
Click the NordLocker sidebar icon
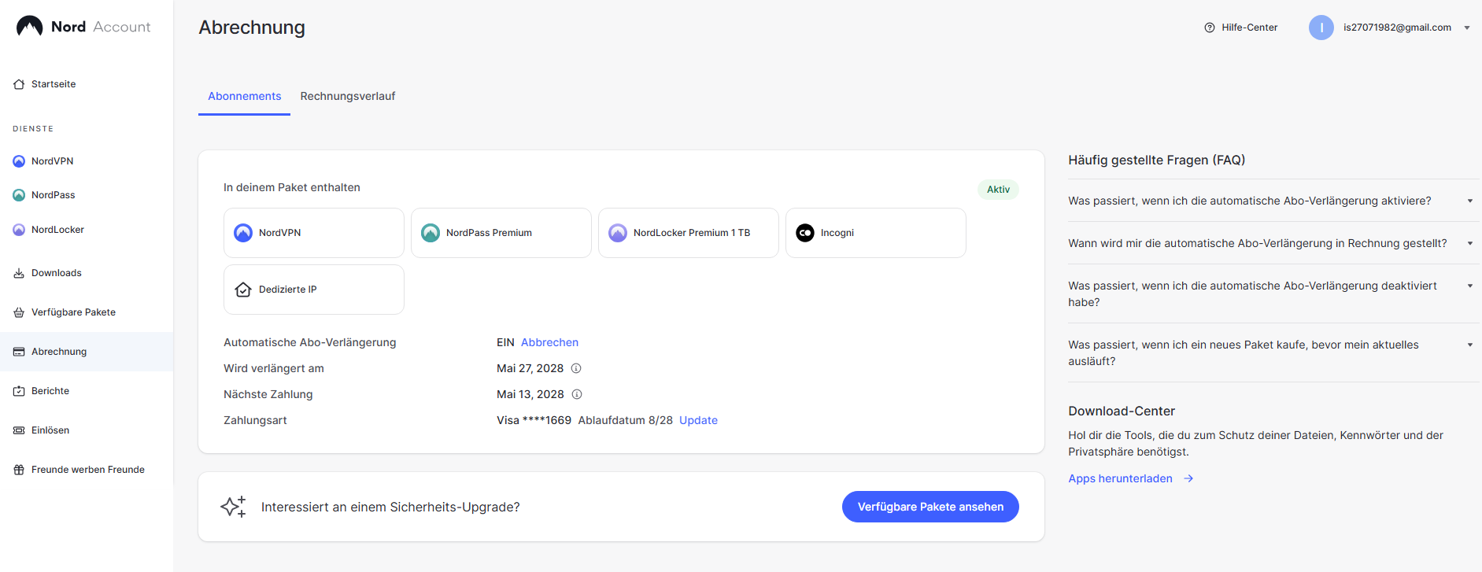(19, 230)
